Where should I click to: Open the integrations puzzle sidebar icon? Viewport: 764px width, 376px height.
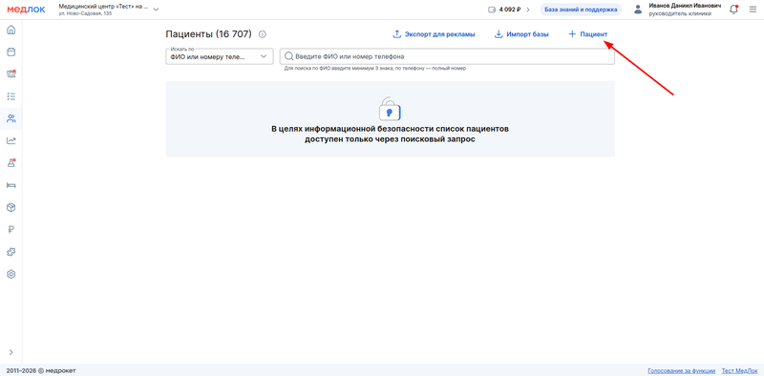pos(11,252)
